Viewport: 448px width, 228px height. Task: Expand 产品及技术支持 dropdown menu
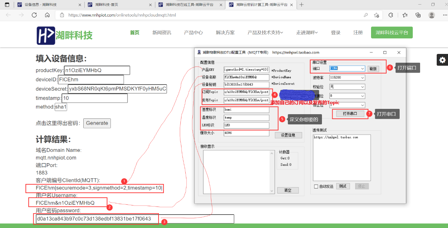265,32
